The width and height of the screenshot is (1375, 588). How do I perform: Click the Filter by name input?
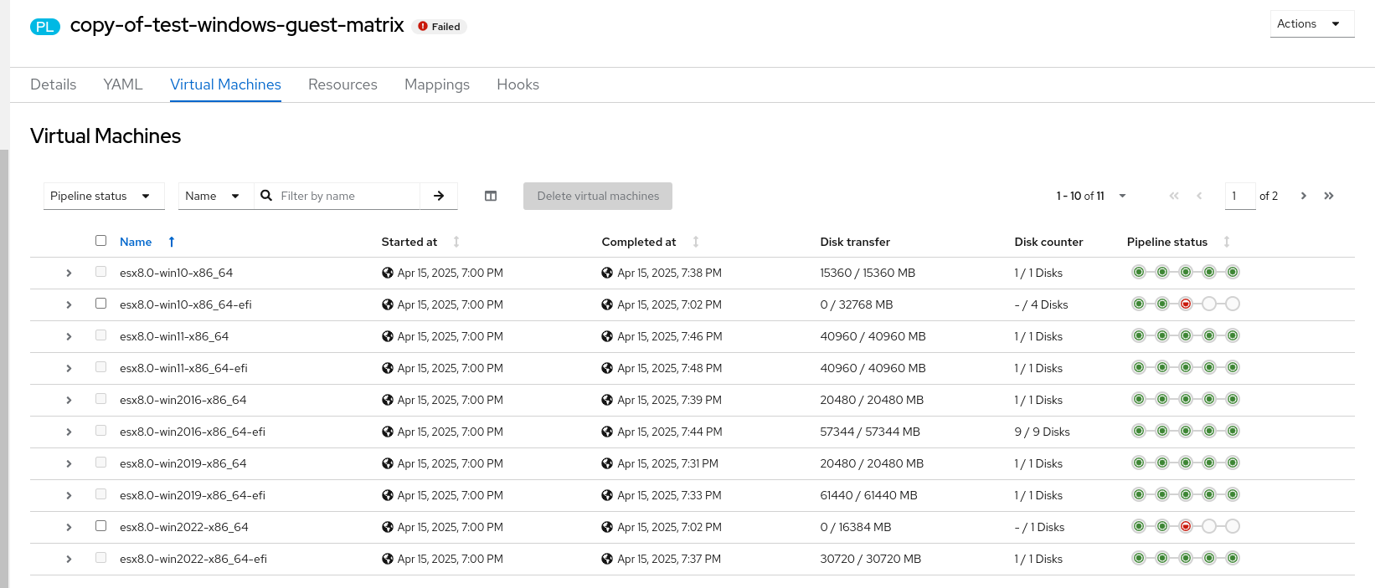(x=348, y=196)
